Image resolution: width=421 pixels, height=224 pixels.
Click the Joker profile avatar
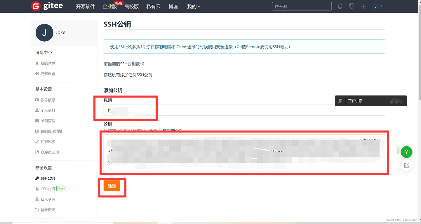click(x=44, y=33)
